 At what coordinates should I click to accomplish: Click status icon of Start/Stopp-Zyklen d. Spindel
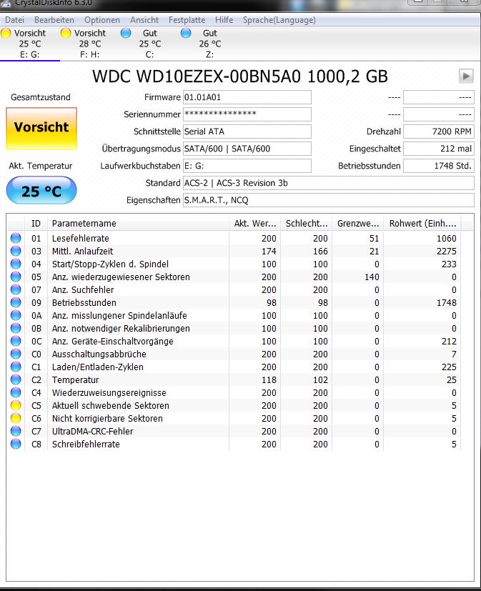(x=16, y=264)
